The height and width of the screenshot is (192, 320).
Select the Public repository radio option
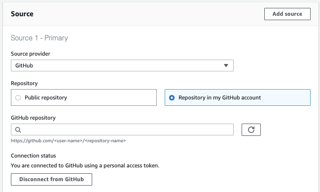84,97
